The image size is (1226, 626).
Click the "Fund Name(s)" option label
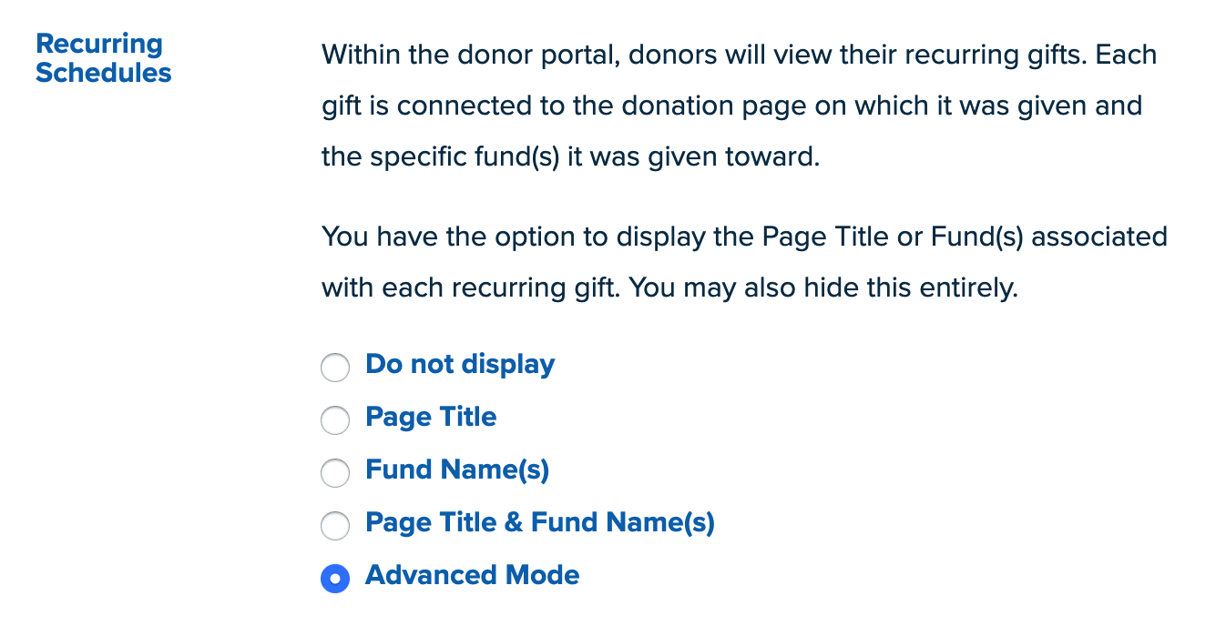pos(457,469)
